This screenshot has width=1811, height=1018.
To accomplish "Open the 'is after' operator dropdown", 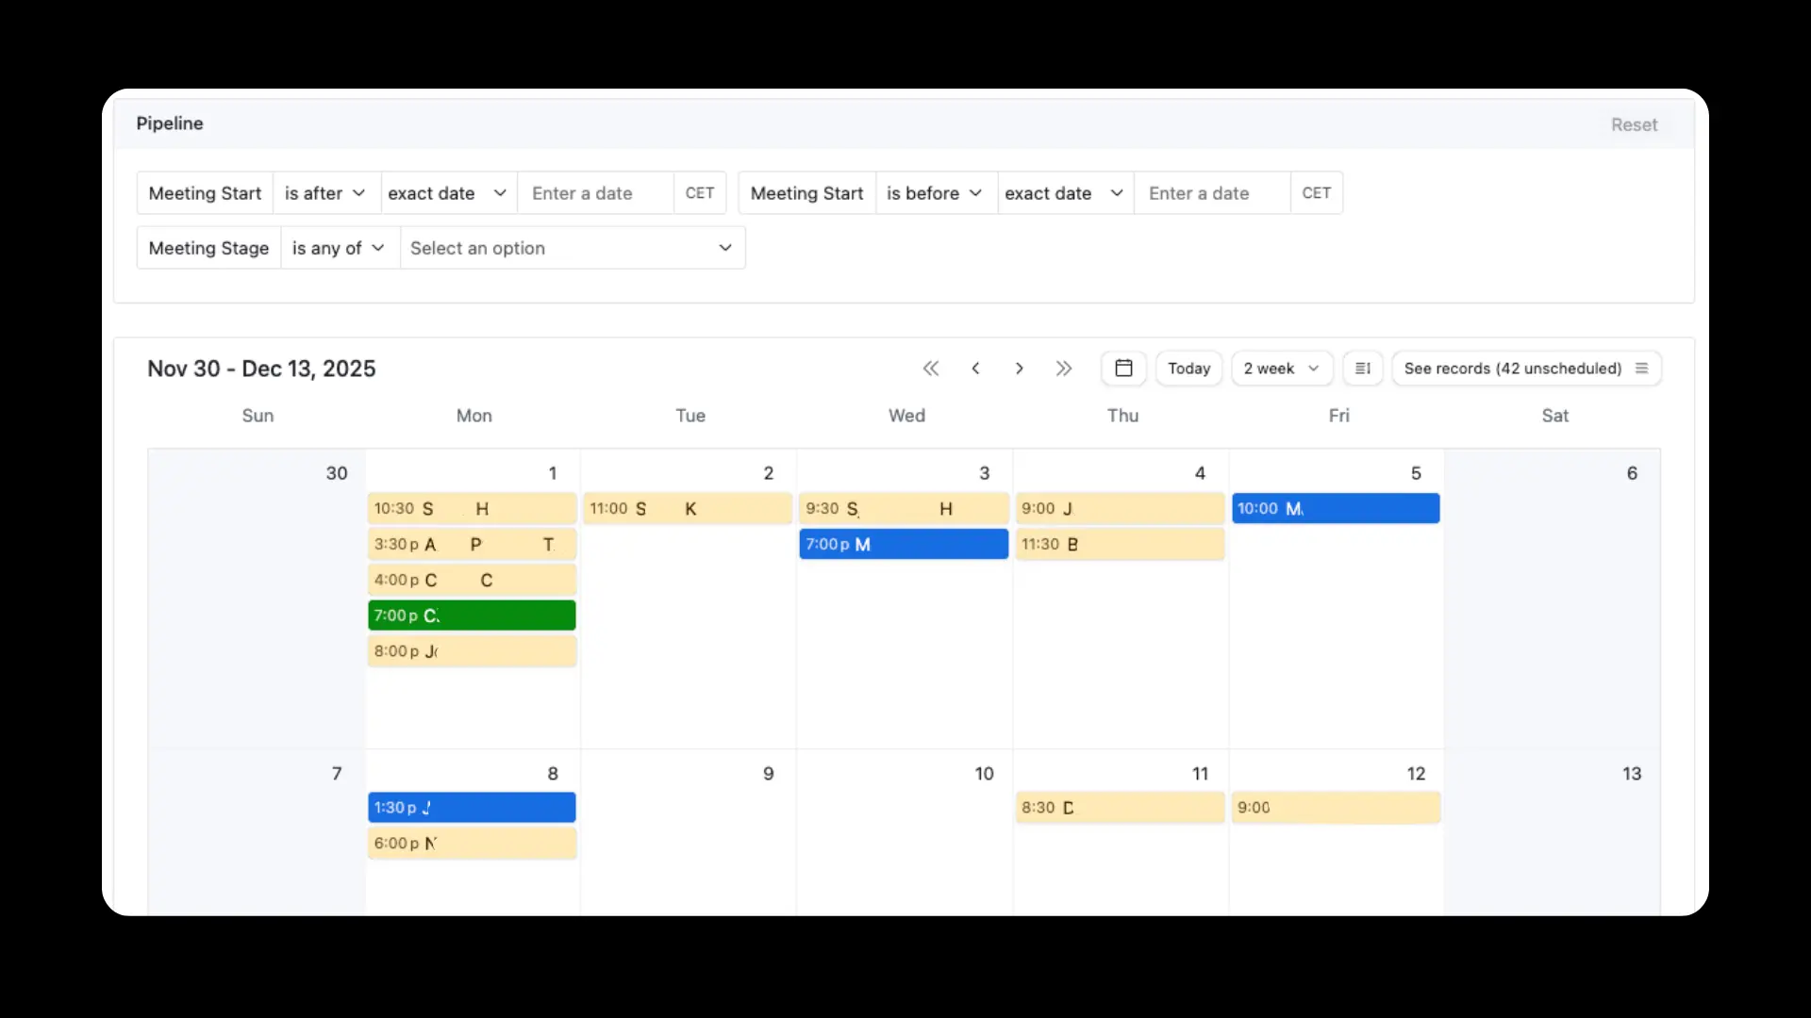I will click(x=325, y=193).
